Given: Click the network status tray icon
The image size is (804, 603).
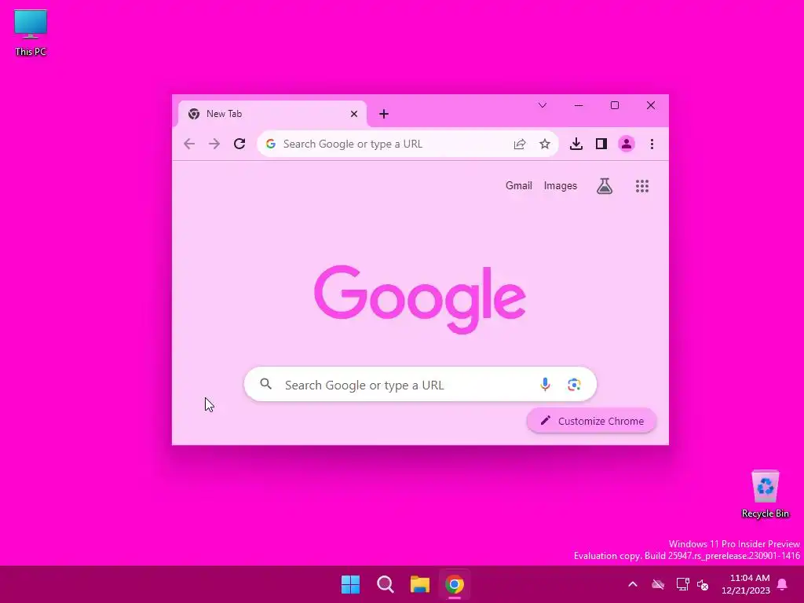Looking at the screenshot, I should 682,584.
